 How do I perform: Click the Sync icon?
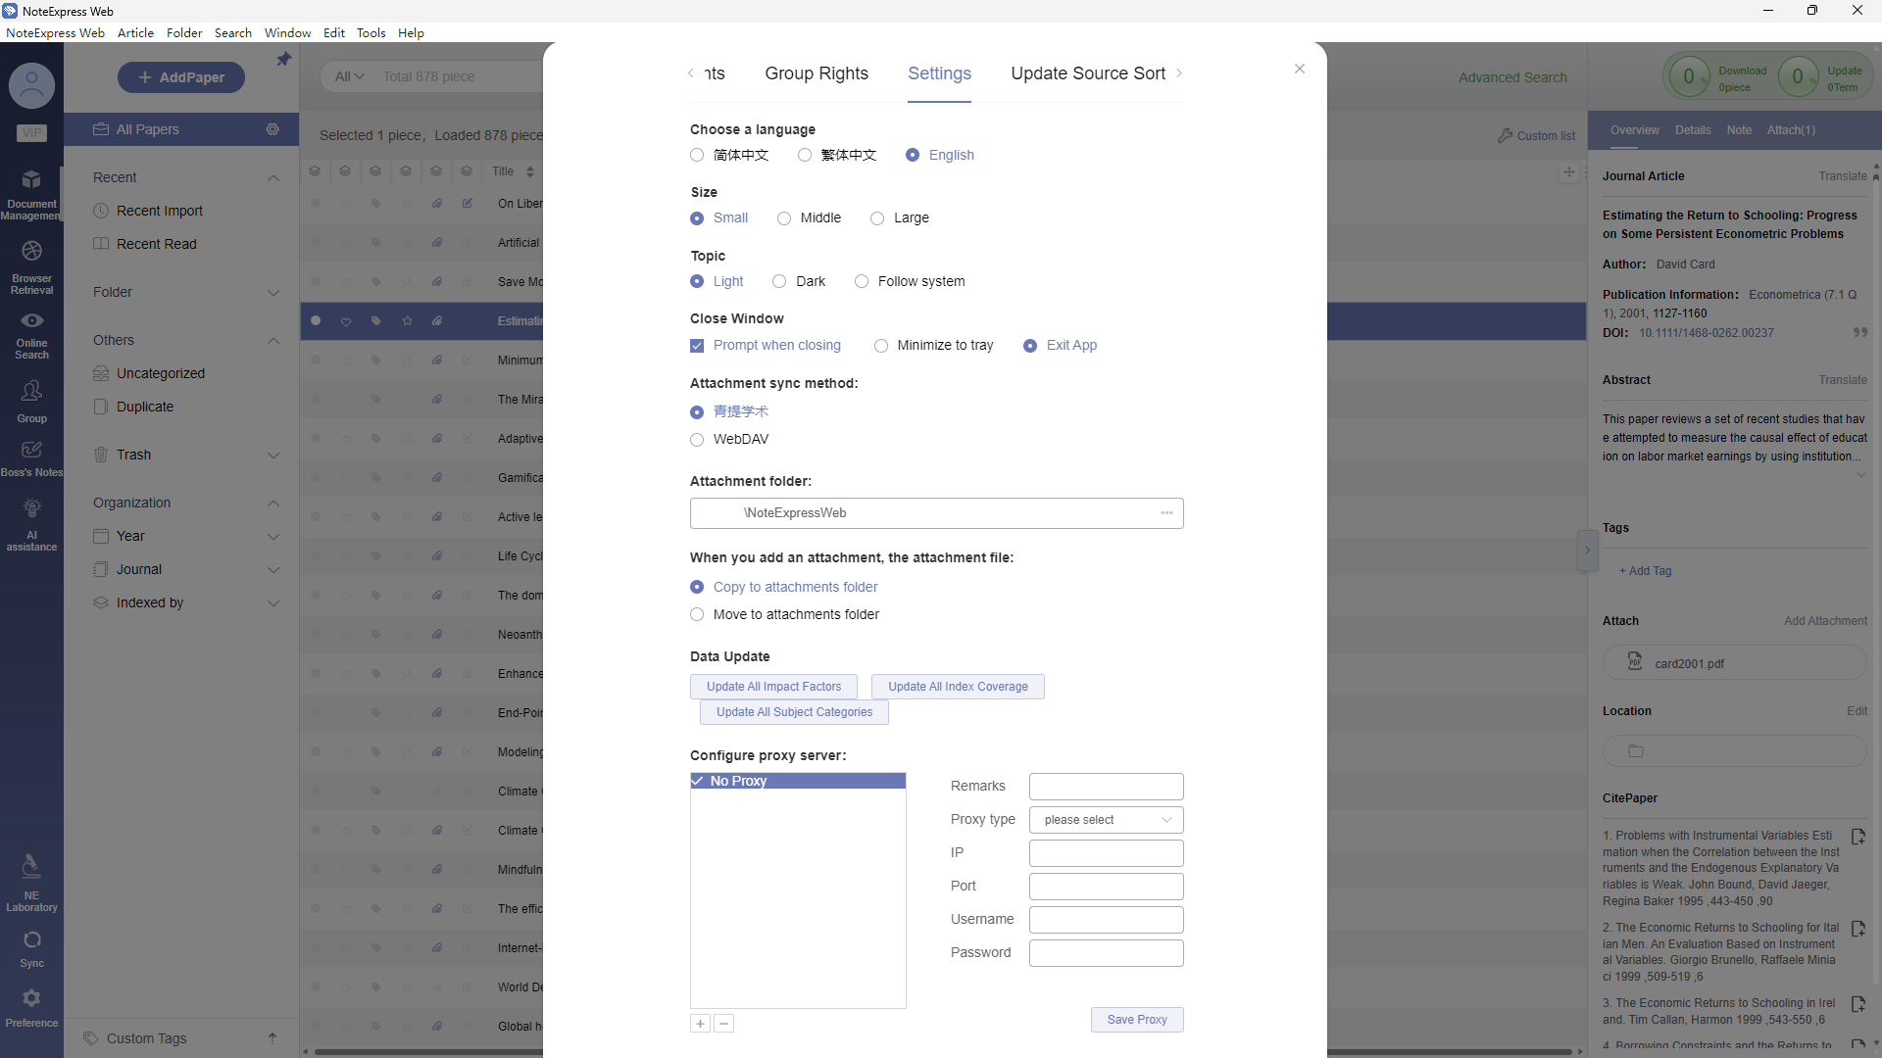pyautogui.click(x=31, y=940)
